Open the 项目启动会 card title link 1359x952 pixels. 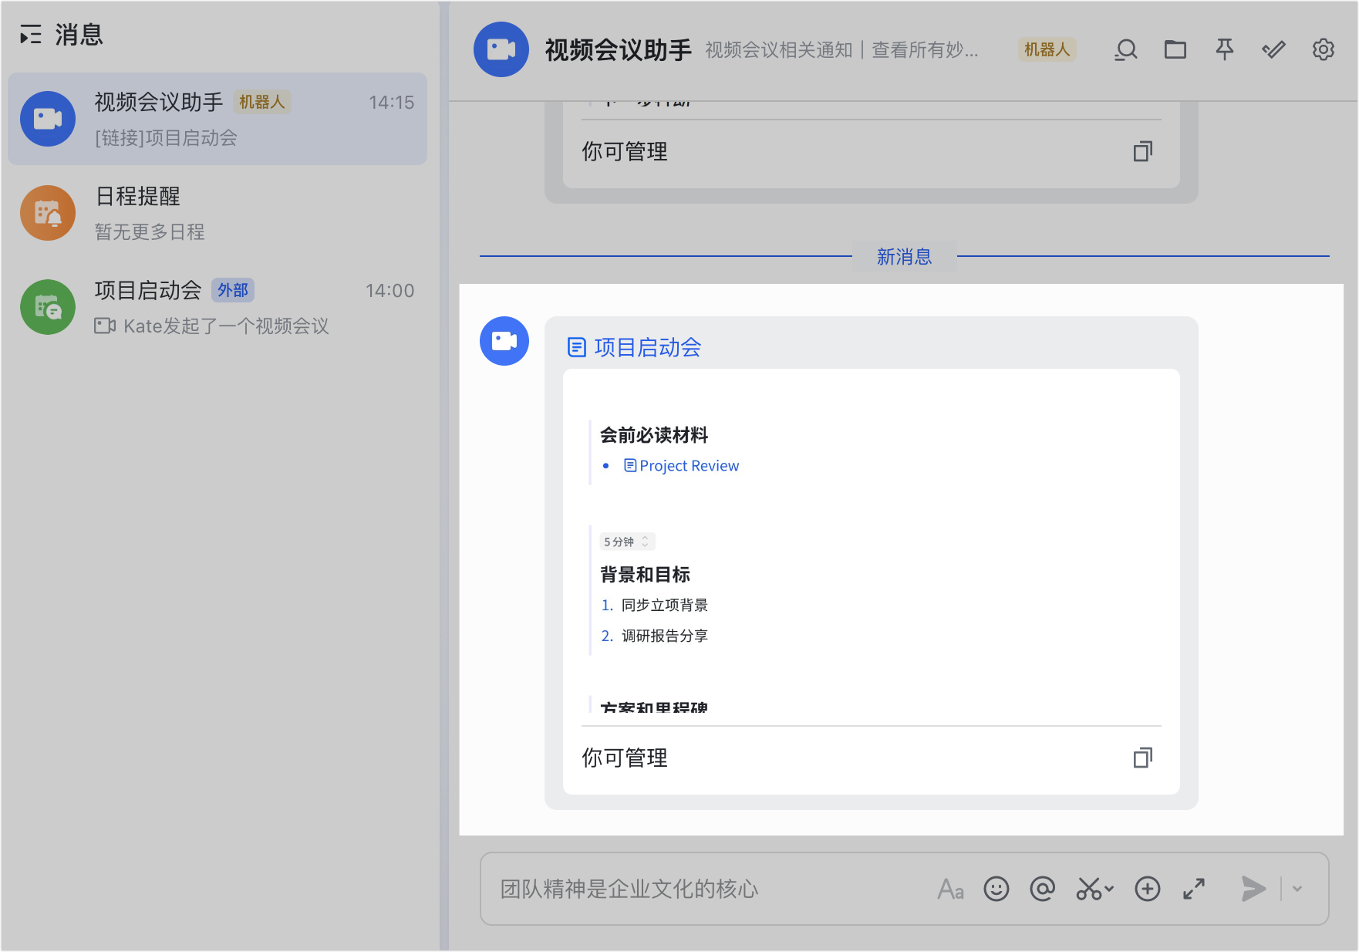[646, 347]
